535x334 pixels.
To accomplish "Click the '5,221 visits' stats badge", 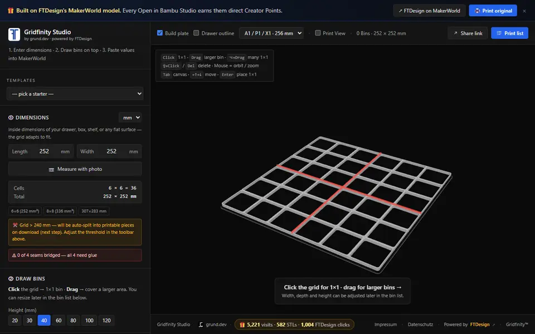I will pyautogui.click(x=294, y=325).
